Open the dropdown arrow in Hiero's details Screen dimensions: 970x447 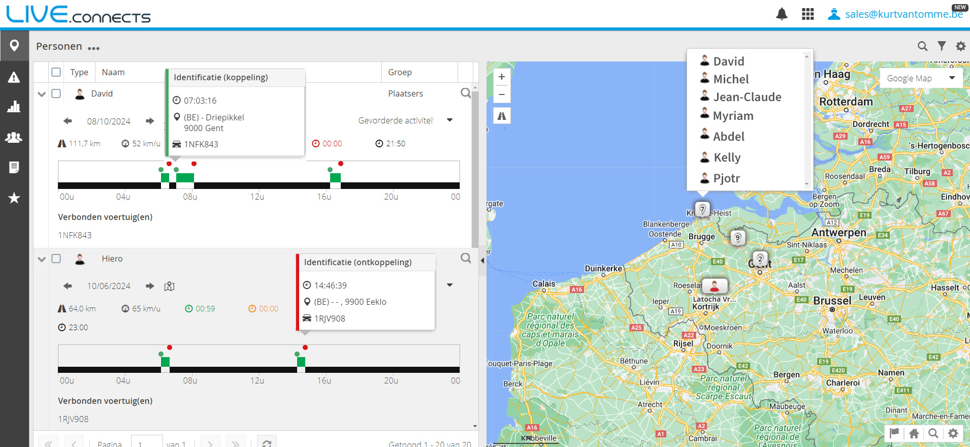tap(449, 285)
